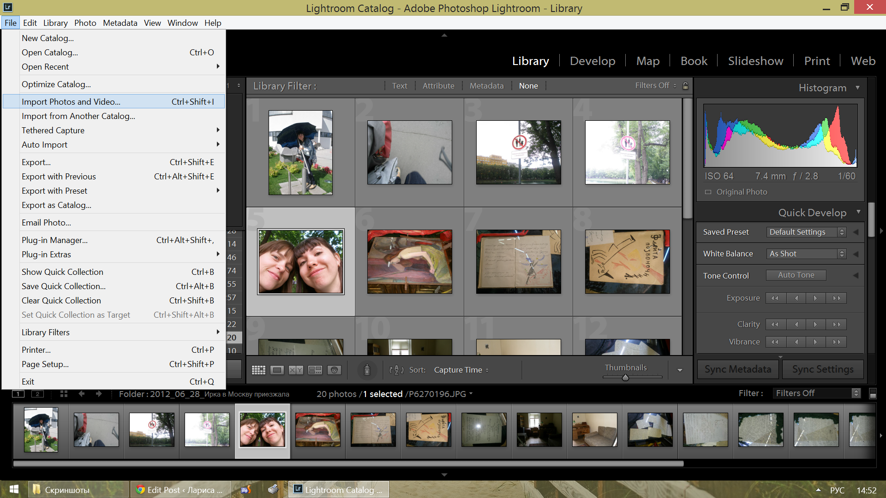Open People face view icon
This screenshot has width=886, height=498.
[x=334, y=370]
